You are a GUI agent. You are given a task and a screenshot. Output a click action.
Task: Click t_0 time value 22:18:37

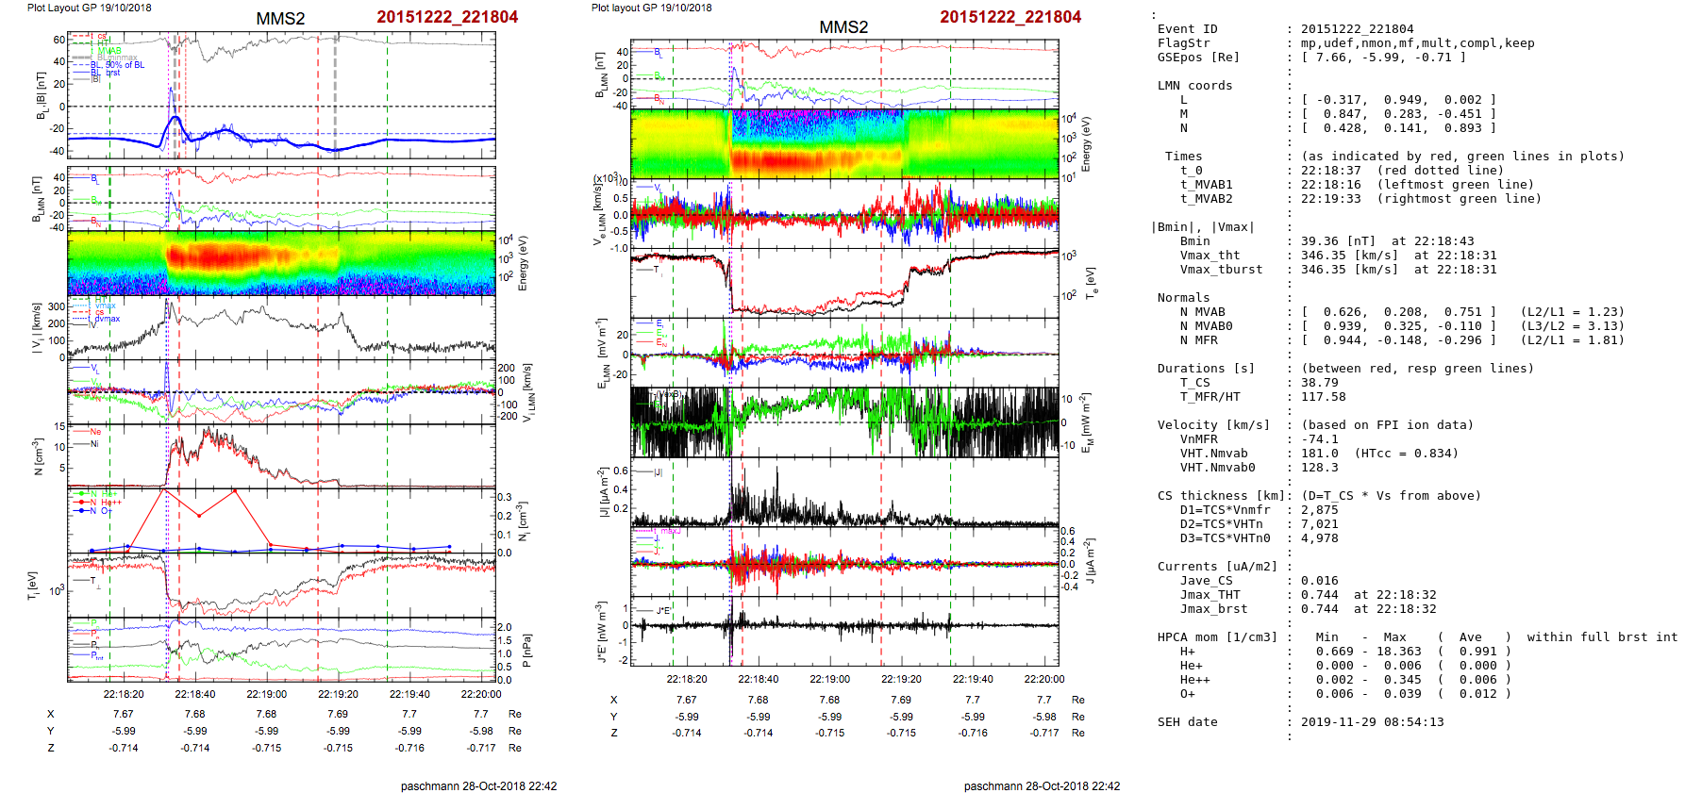pos(1331,171)
